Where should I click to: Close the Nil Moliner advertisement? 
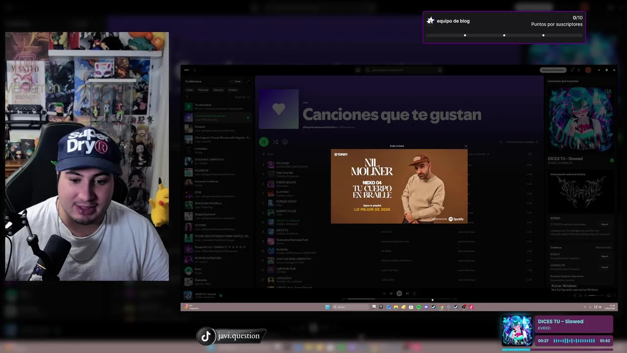pos(466,146)
